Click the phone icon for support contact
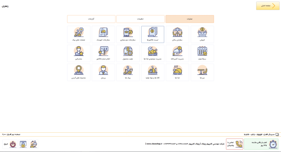 pos(239,144)
